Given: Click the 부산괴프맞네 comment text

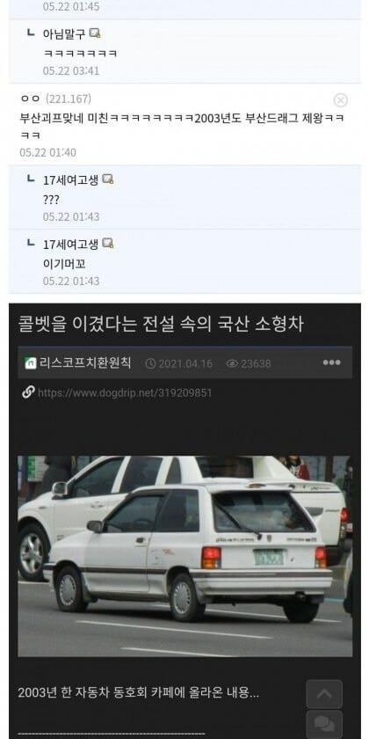Looking at the screenshot, I should tap(182, 127).
